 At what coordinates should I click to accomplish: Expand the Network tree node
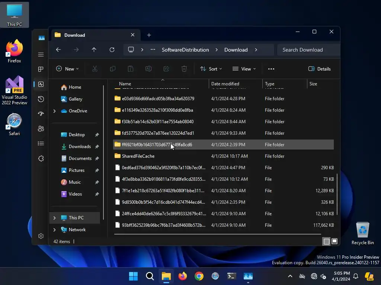54,230
